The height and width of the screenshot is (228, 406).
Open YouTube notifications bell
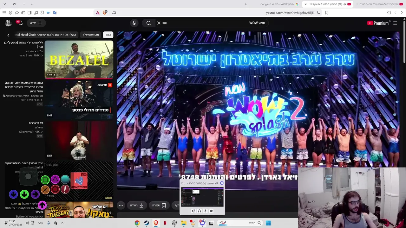click(x=21, y=23)
